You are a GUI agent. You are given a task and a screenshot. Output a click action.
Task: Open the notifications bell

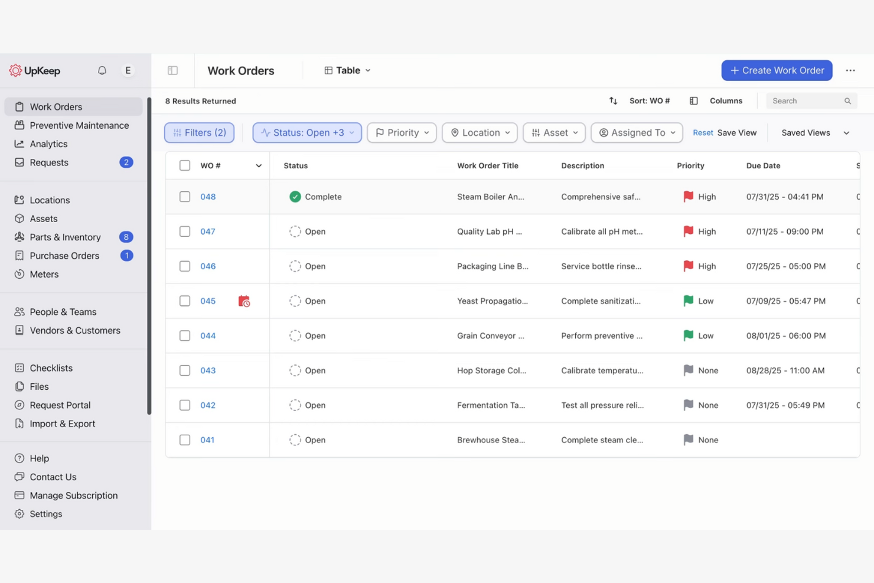click(102, 70)
